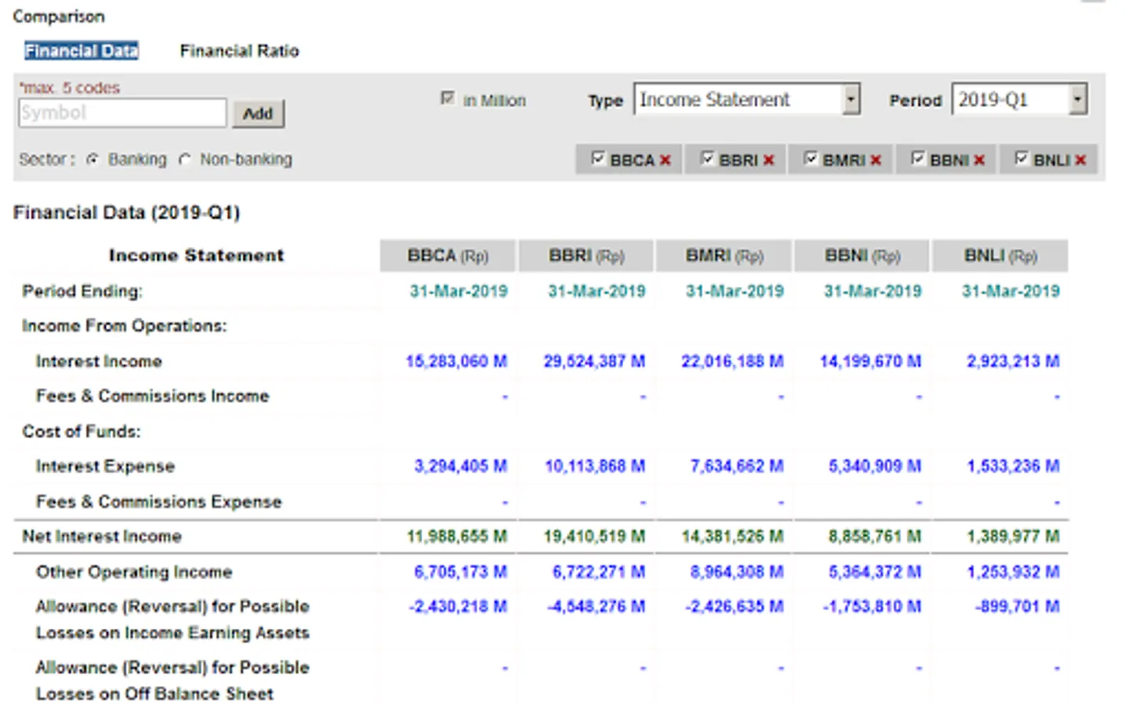Uncheck the BBCA checkbox
The image size is (1130, 704).
(598, 159)
